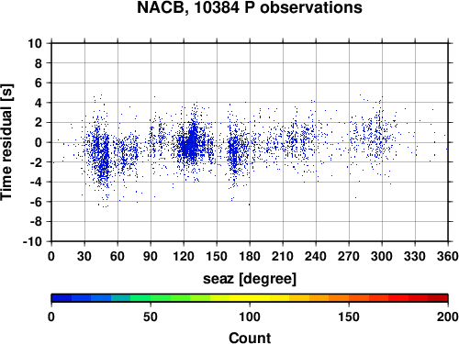Click the 'Count' colorbar label
Viewport: 459px width, 344px height.
click(x=250, y=338)
